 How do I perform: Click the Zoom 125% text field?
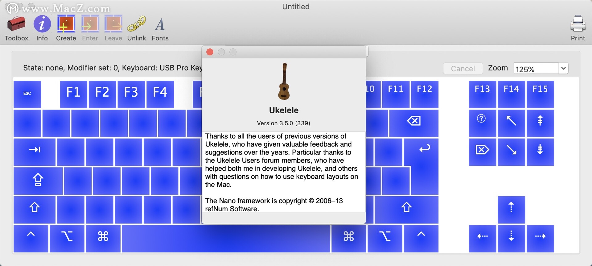point(536,68)
